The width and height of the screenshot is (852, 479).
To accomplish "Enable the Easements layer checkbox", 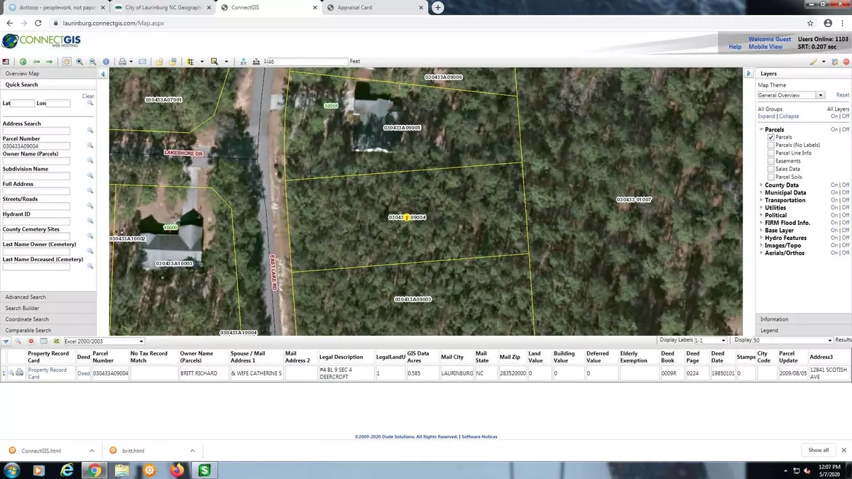I will tap(771, 161).
